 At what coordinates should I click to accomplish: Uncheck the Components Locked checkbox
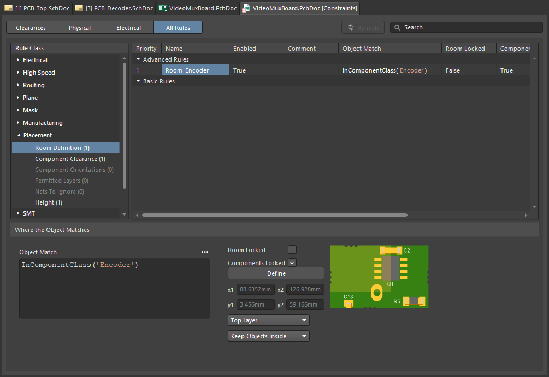tap(292, 262)
